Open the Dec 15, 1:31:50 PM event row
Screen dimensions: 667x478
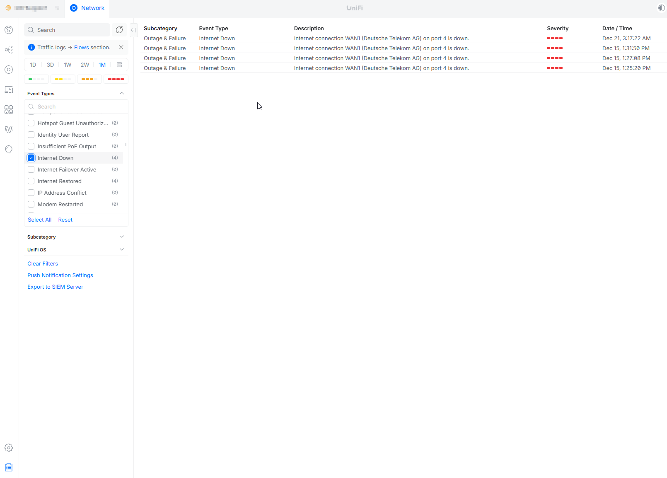[404, 48]
